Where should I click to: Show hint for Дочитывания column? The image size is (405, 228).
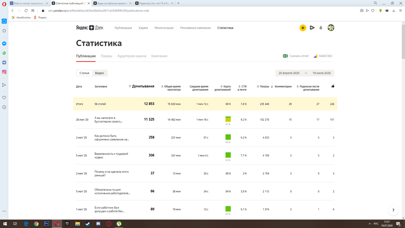click(x=130, y=86)
